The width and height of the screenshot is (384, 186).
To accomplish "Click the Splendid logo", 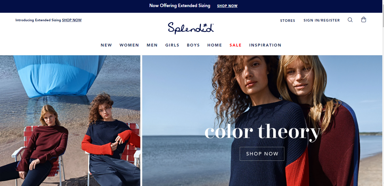I will click(191, 28).
